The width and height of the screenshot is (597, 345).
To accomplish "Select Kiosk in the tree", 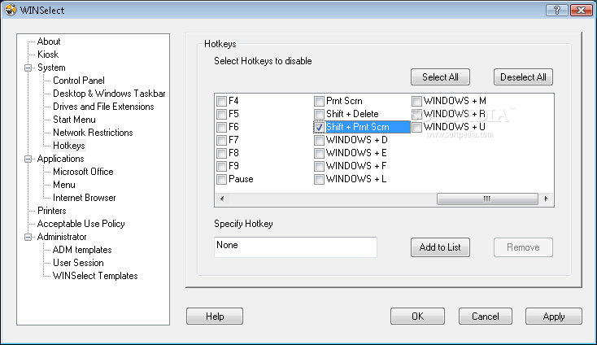I will (48, 55).
